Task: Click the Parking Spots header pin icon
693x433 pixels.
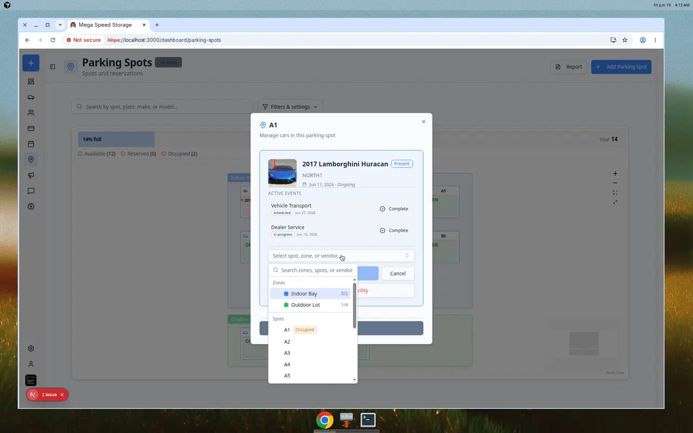Action: 70,67
